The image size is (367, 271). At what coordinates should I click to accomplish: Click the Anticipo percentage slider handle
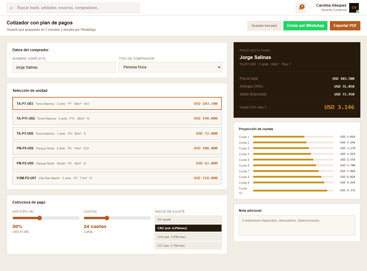click(40, 218)
